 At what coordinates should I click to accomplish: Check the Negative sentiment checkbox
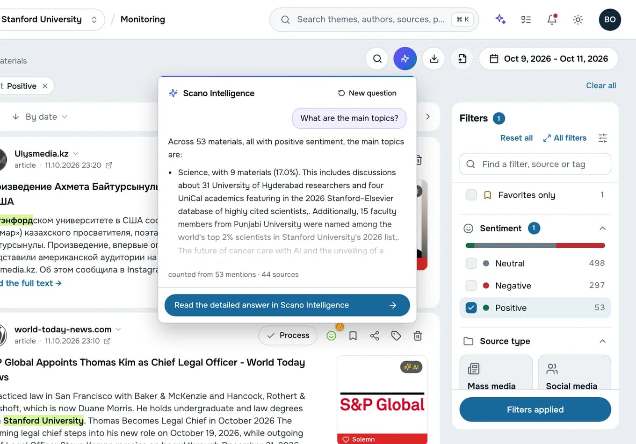pyautogui.click(x=471, y=286)
